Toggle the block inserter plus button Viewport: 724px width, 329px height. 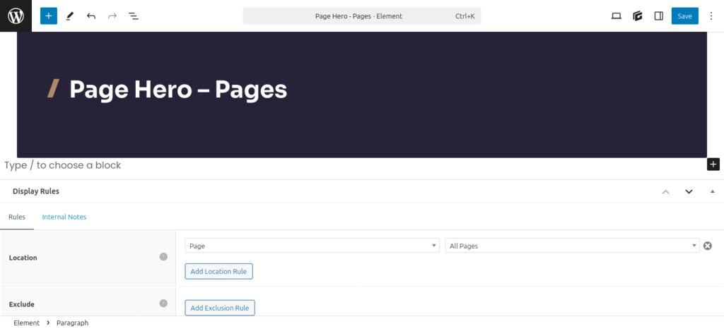click(x=49, y=16)
